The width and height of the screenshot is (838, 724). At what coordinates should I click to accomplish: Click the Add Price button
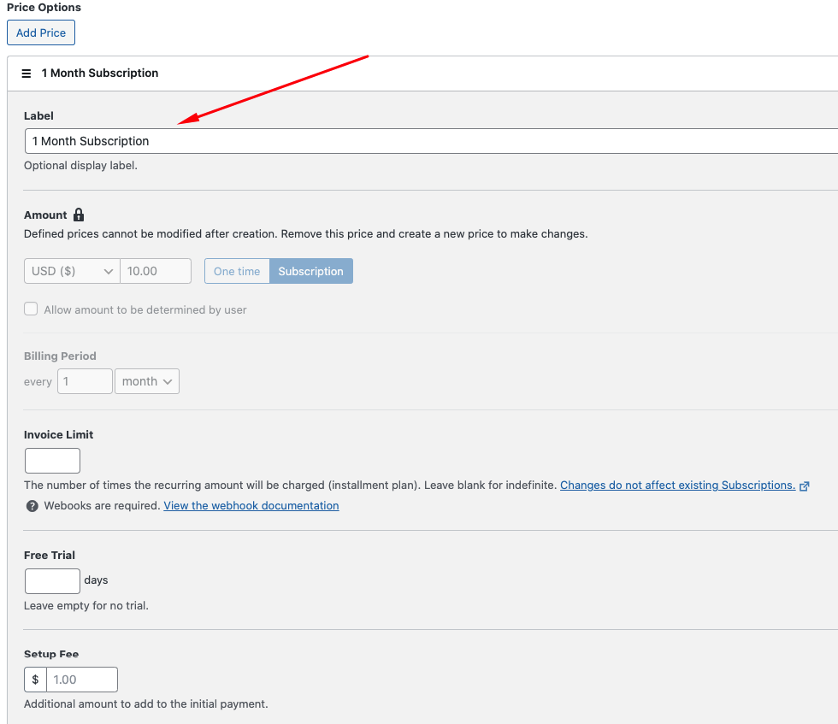pos(41,32)
